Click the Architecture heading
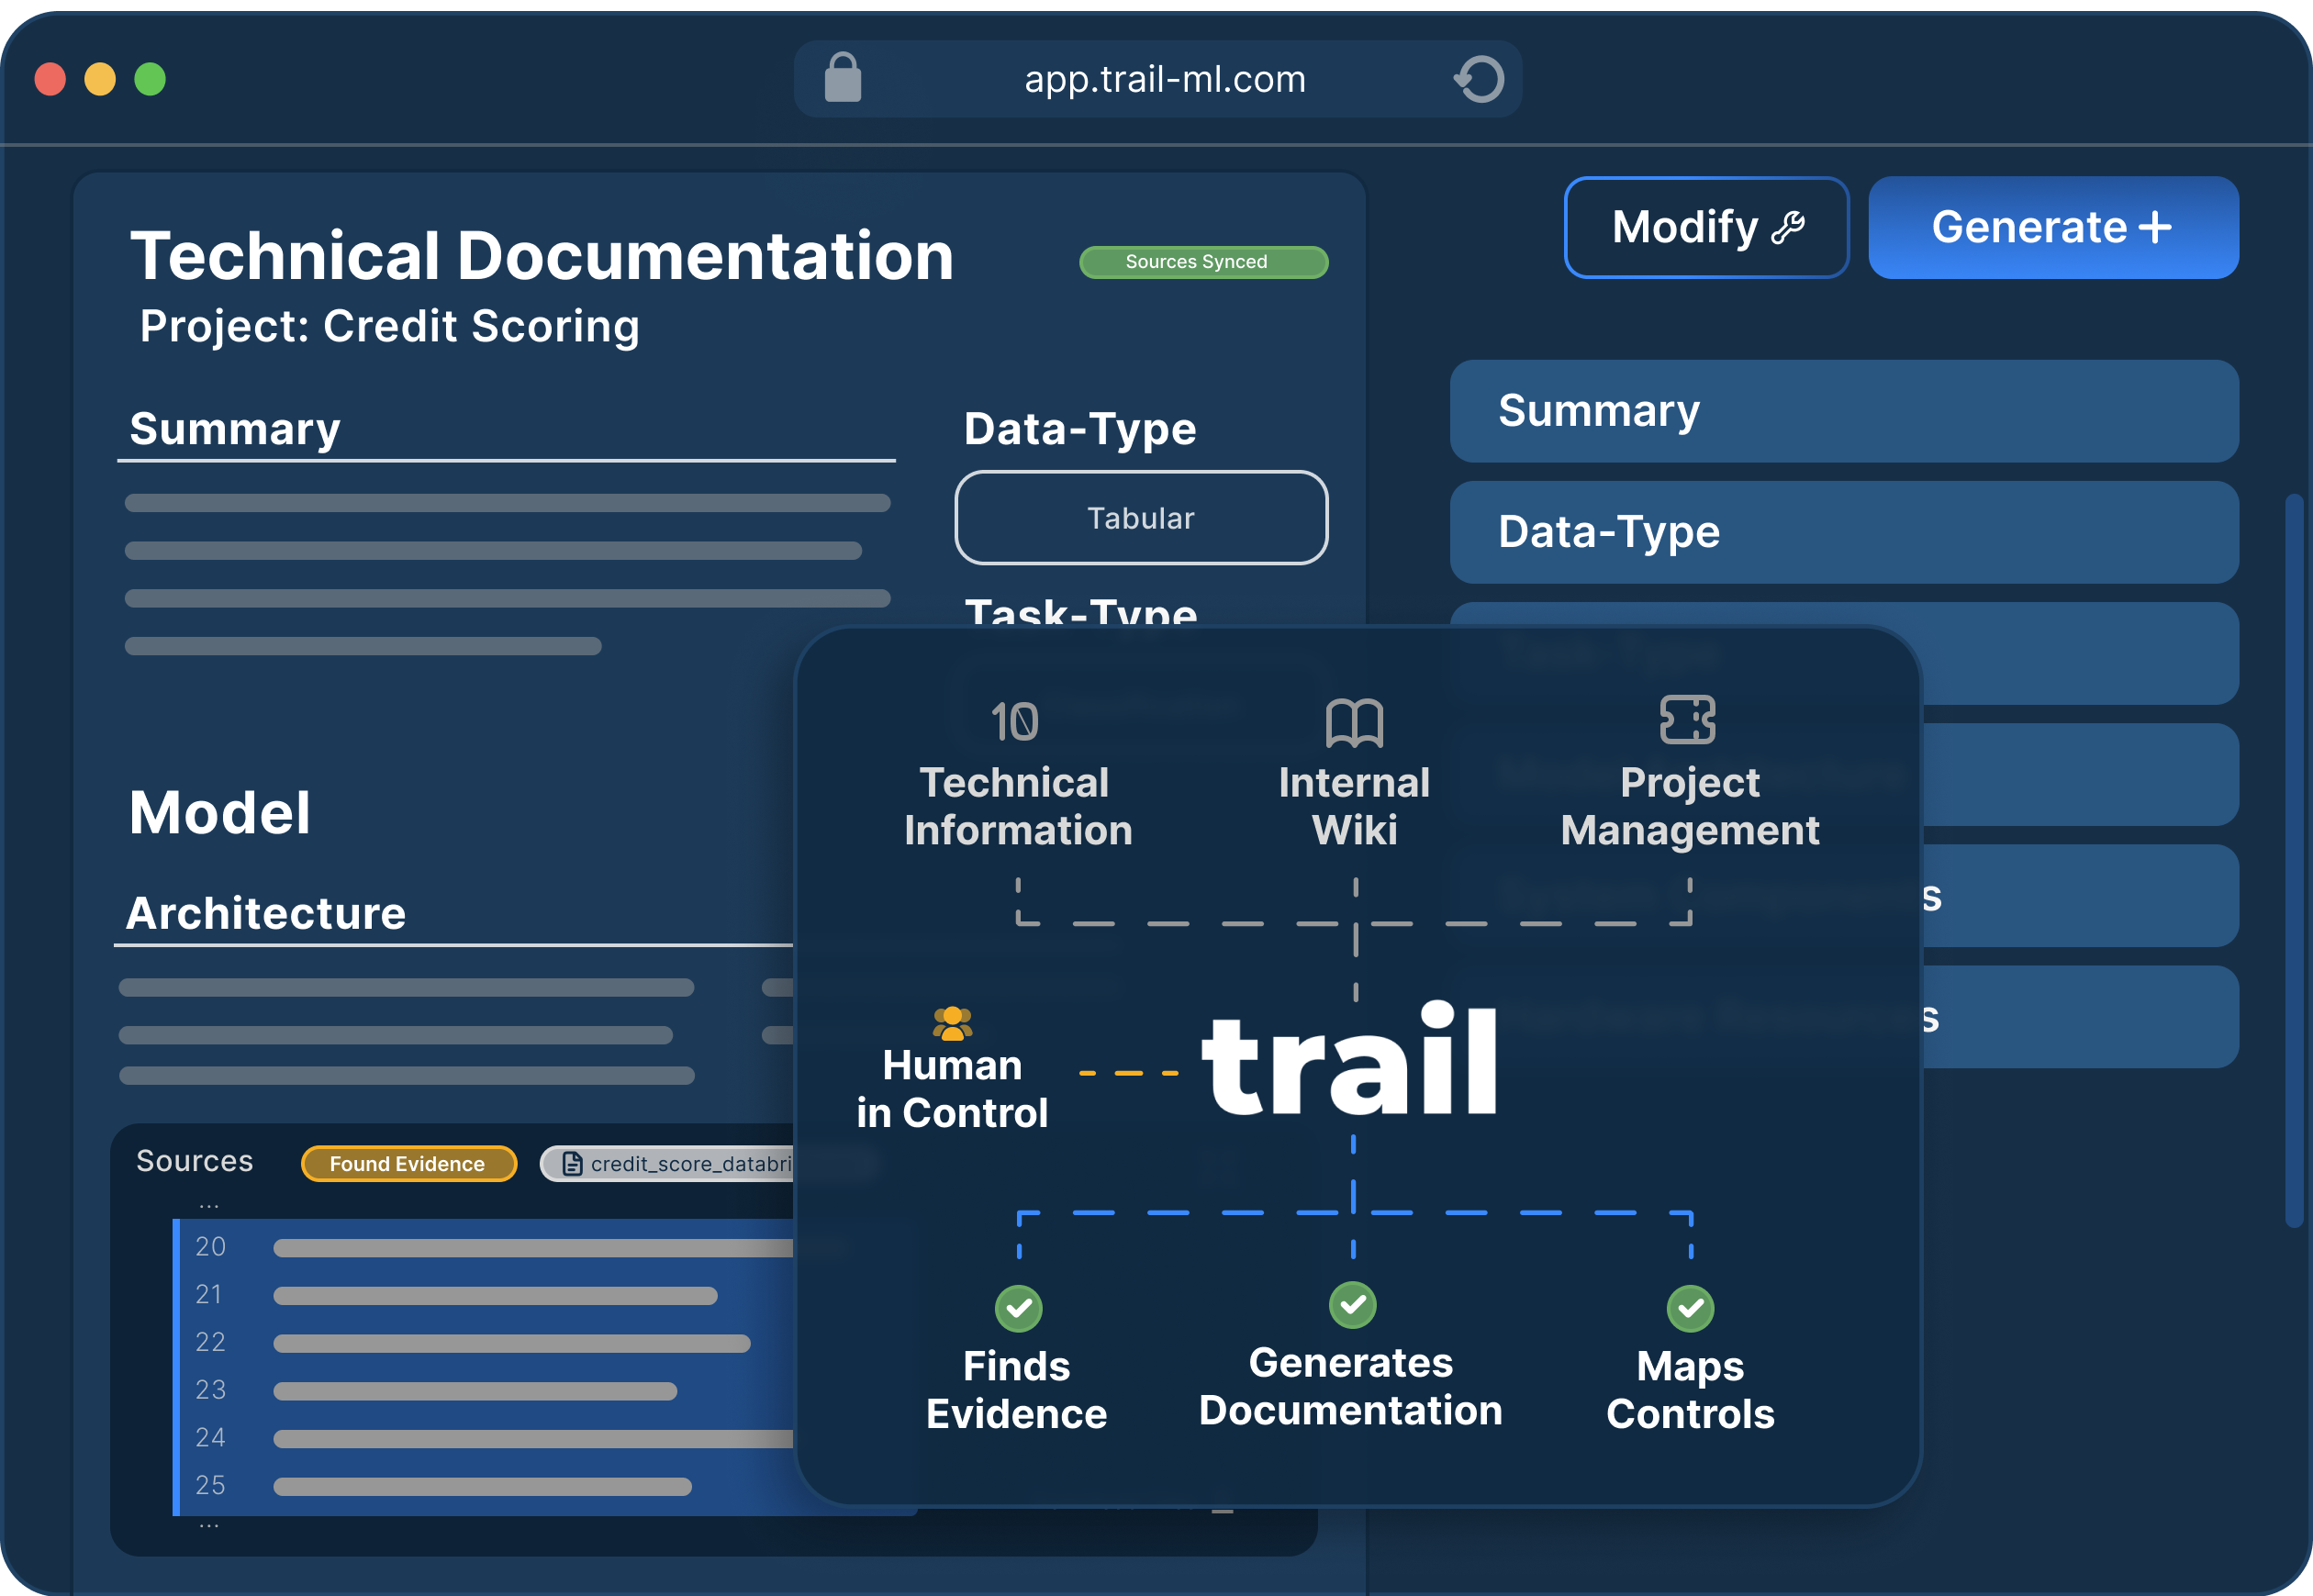2313x1596 pixels. 266,913
